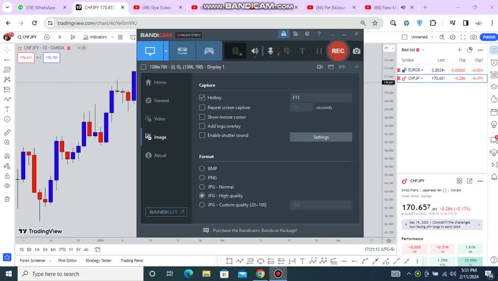Open the Video settings tab
The width and height of the screenshot is (498, 281).
tap(160, 119)
